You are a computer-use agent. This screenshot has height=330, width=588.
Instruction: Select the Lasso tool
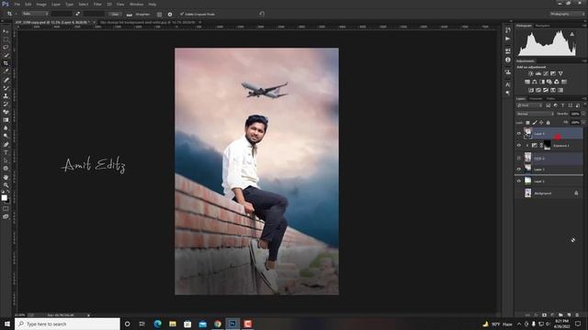[x=6, y=47]
